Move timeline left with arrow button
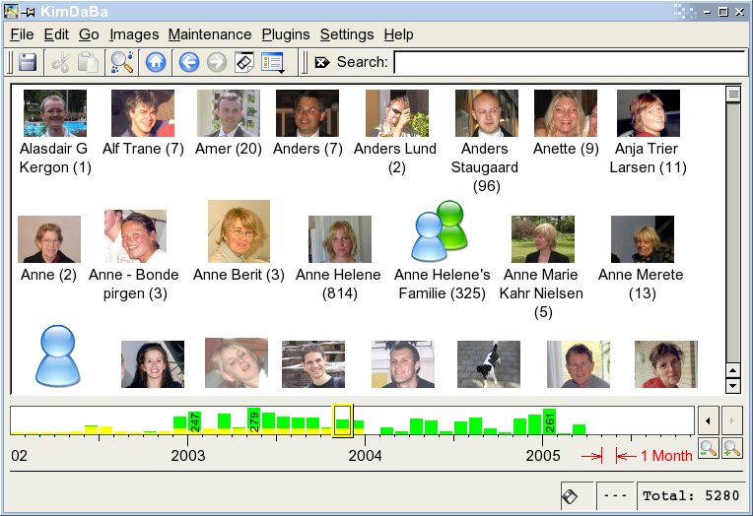The image size is (753, 516). [708, 420]
